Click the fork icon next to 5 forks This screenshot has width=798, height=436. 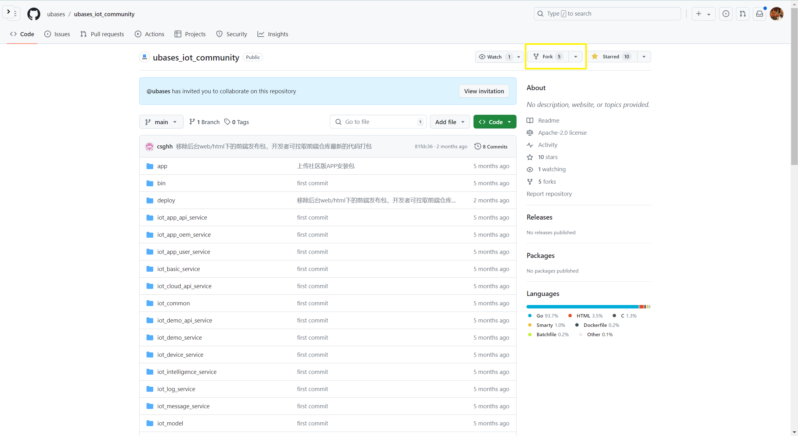click(x=530, y=182)
